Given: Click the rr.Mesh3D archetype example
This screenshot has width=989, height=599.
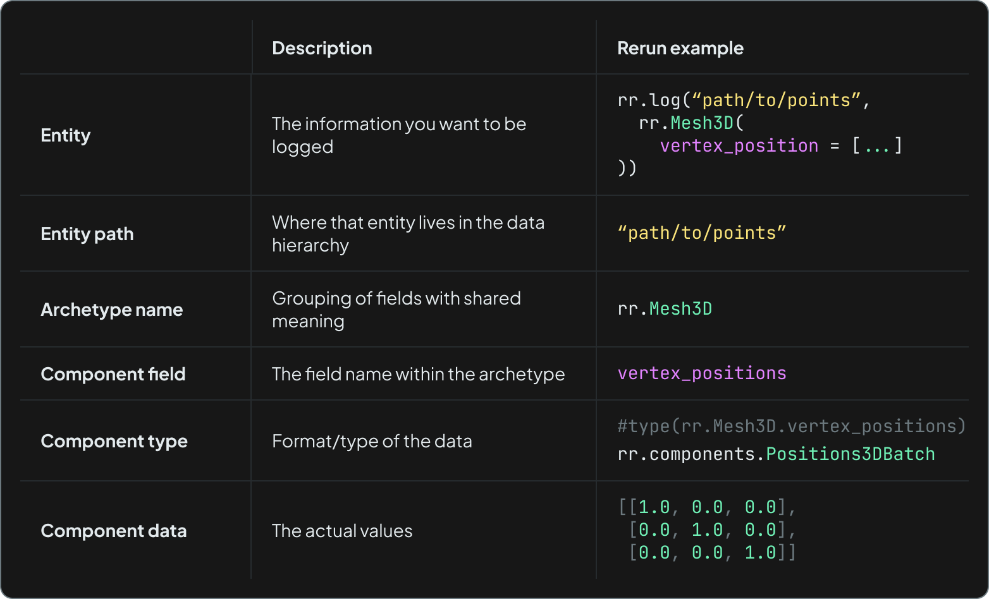Looking at the screenshot, I should click(x=665, y=308).
